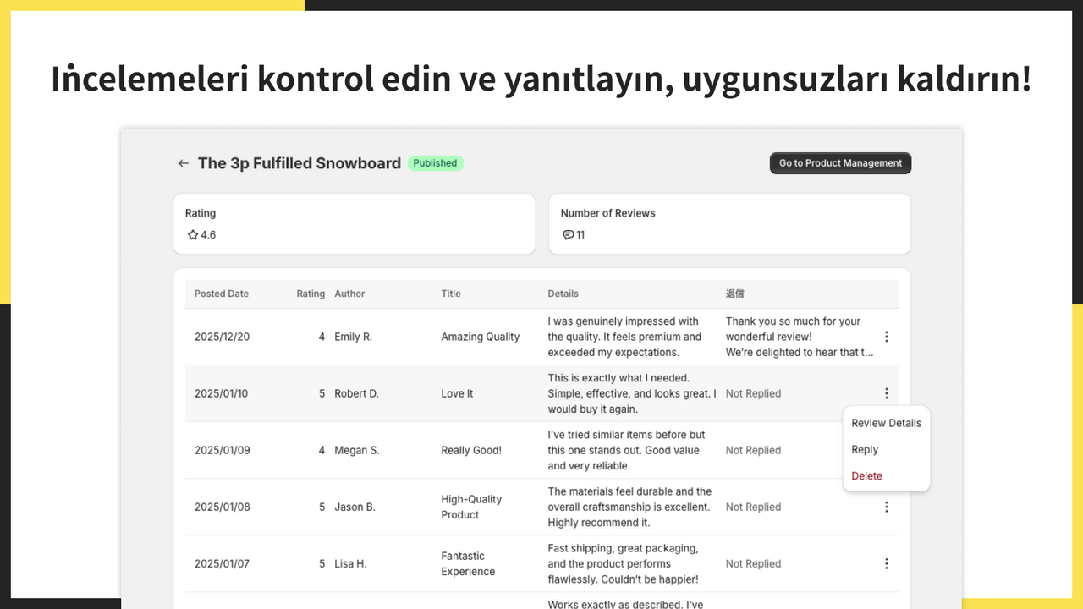Viewport: 1083px width, 609px height.
Task: Click Not Replied in Lisa H. row
Action: [x=753, y=563]
